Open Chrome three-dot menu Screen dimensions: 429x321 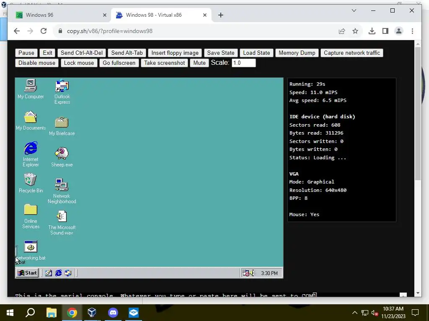coord(412,31)
